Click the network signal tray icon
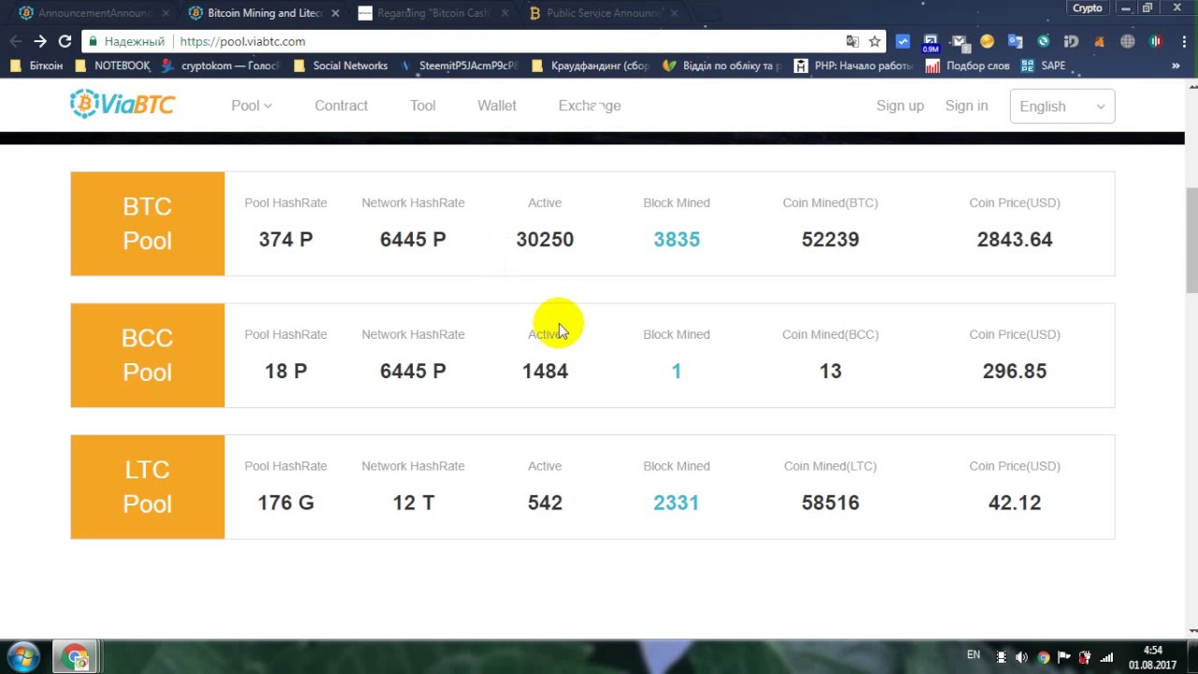 pos(1106,657)
